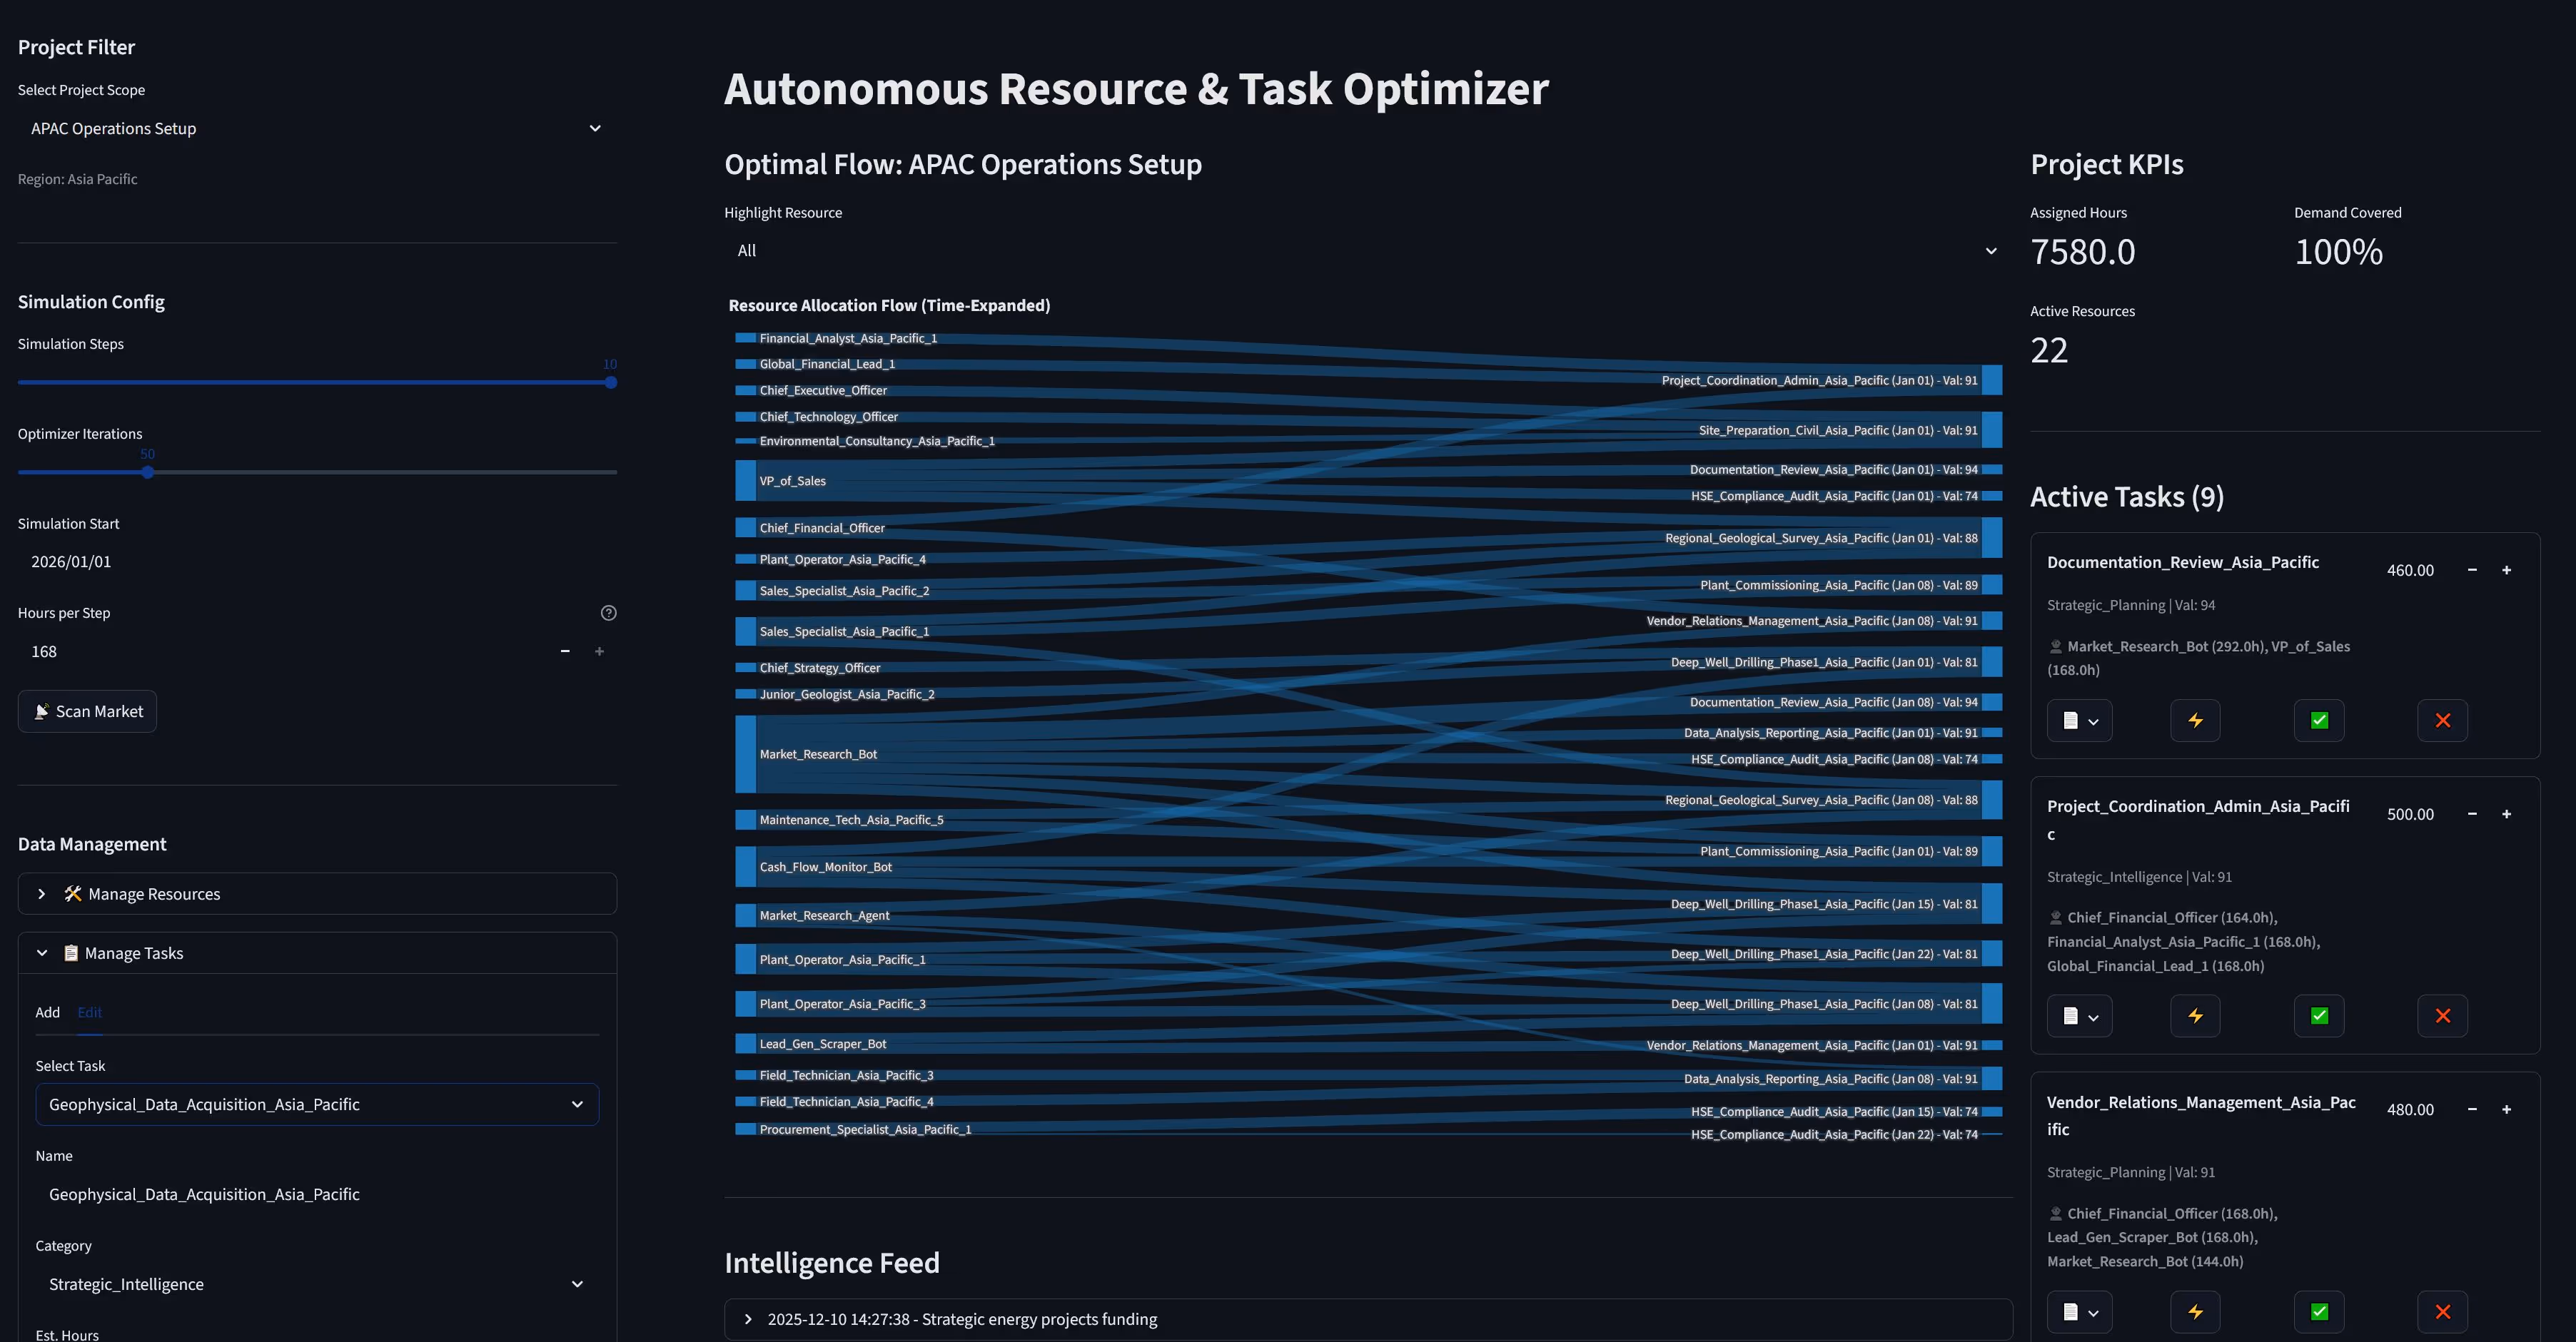Image resolution: width=2576 pixels, height=1342 pixels.
Task: Click the Optimizer Iterations slider handle
Action: click(148, 472)
